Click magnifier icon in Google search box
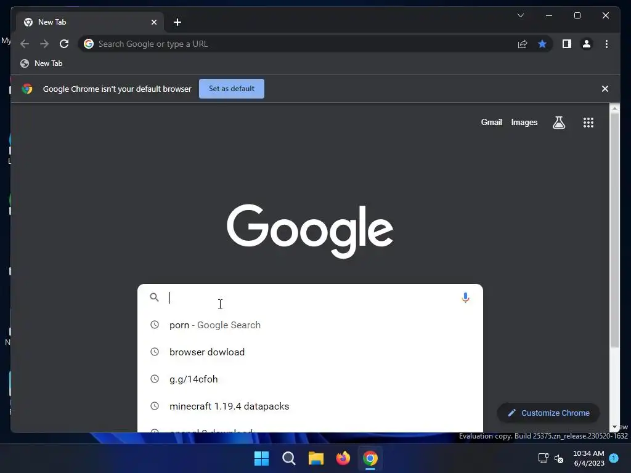The image size is (631, 473). [154, 297]
